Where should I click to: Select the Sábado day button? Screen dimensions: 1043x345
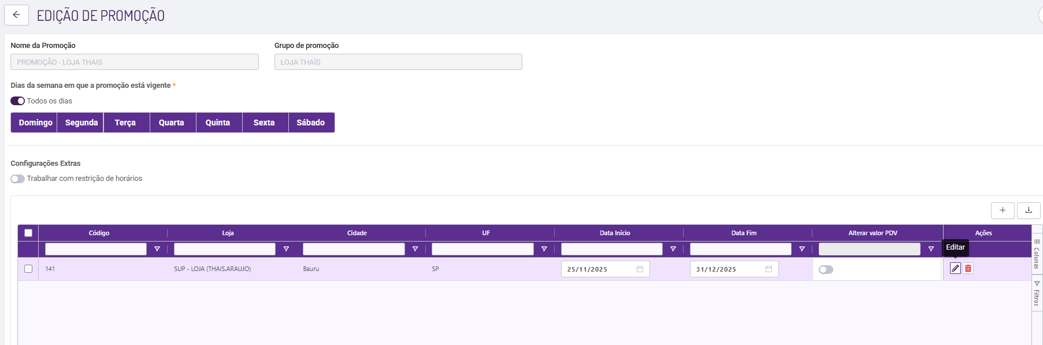pos(311,123)
